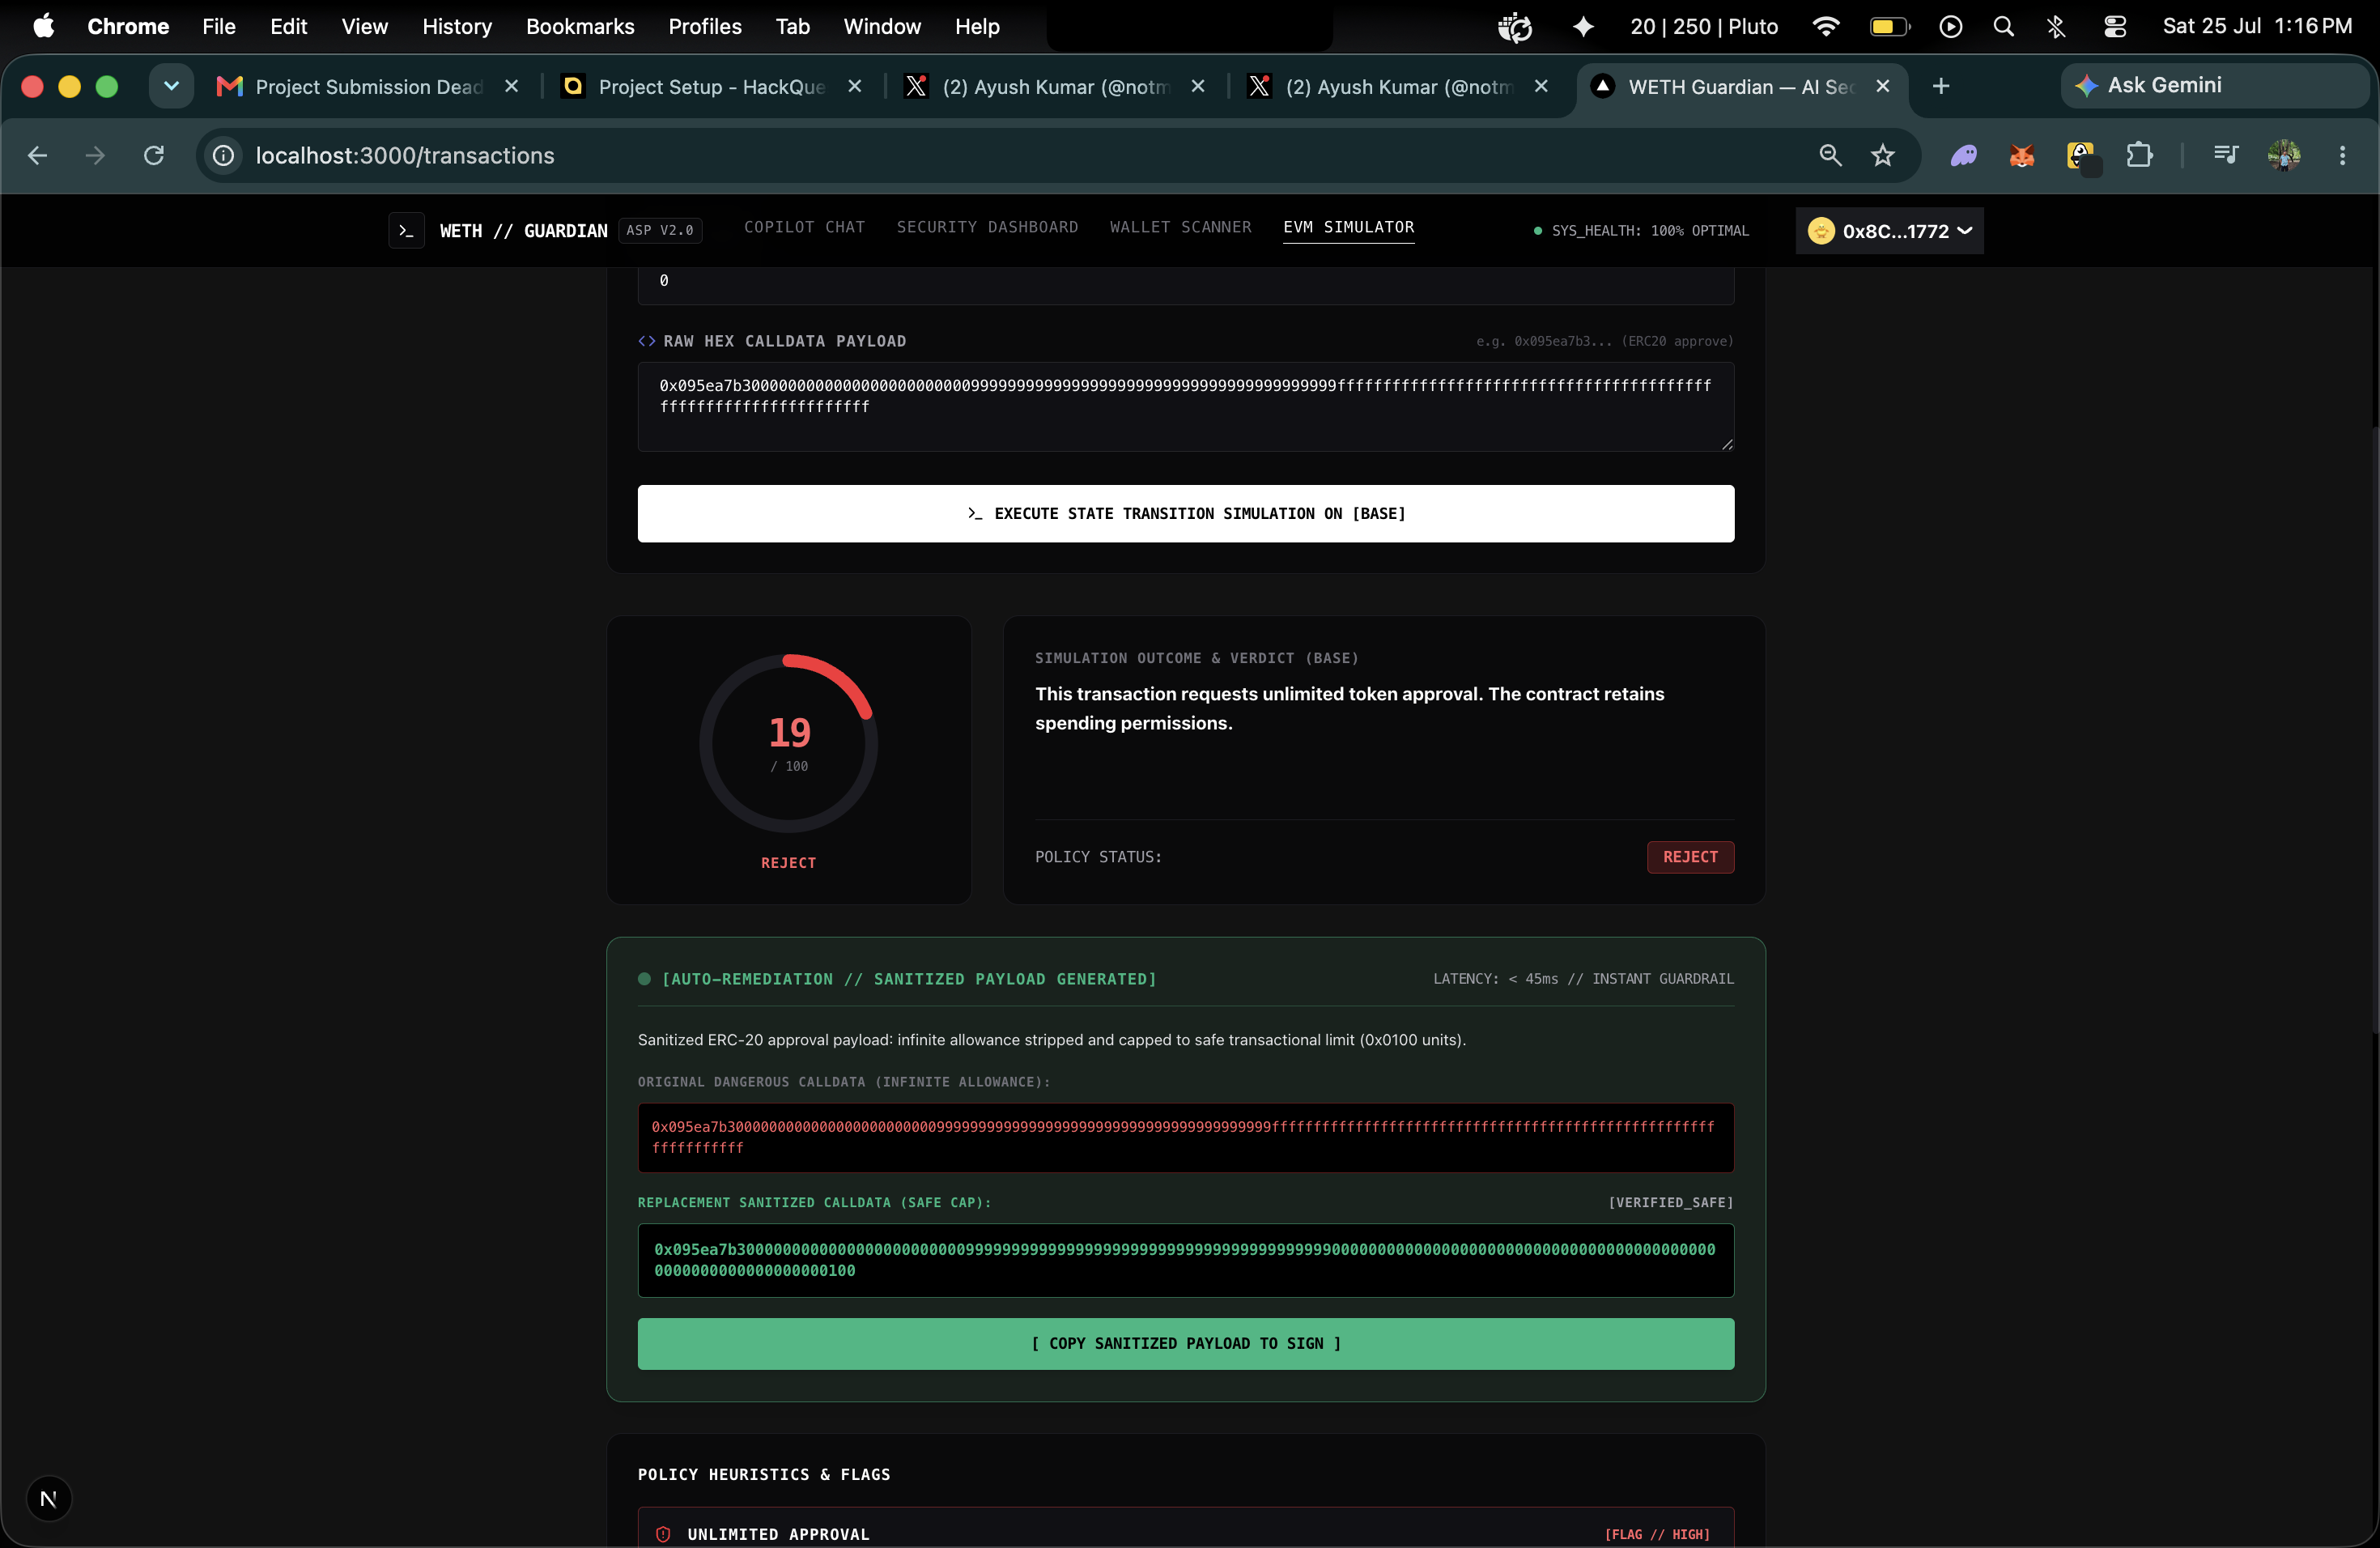This screenshot has width=2380, height=1548.
Task: Open the macOS Control Center toggle icon
Action: 2115,27
